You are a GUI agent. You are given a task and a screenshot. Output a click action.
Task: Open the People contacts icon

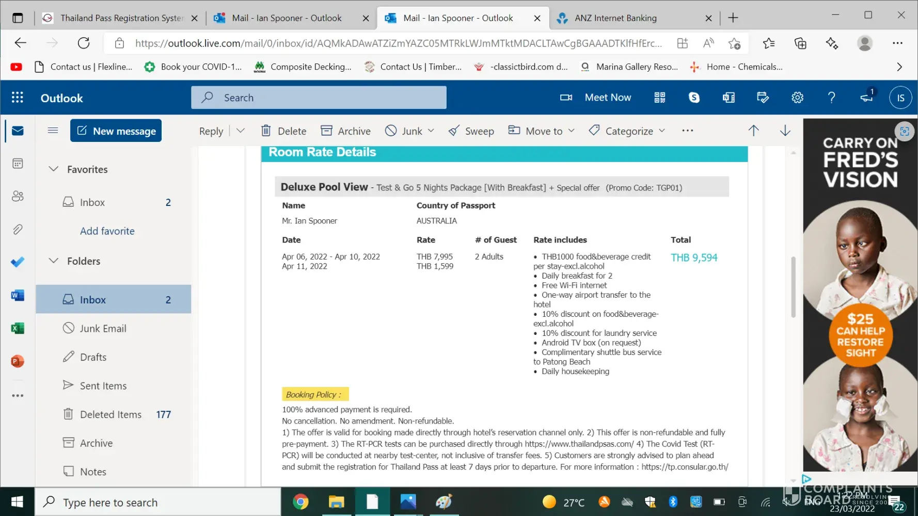(x=18, y=196)
